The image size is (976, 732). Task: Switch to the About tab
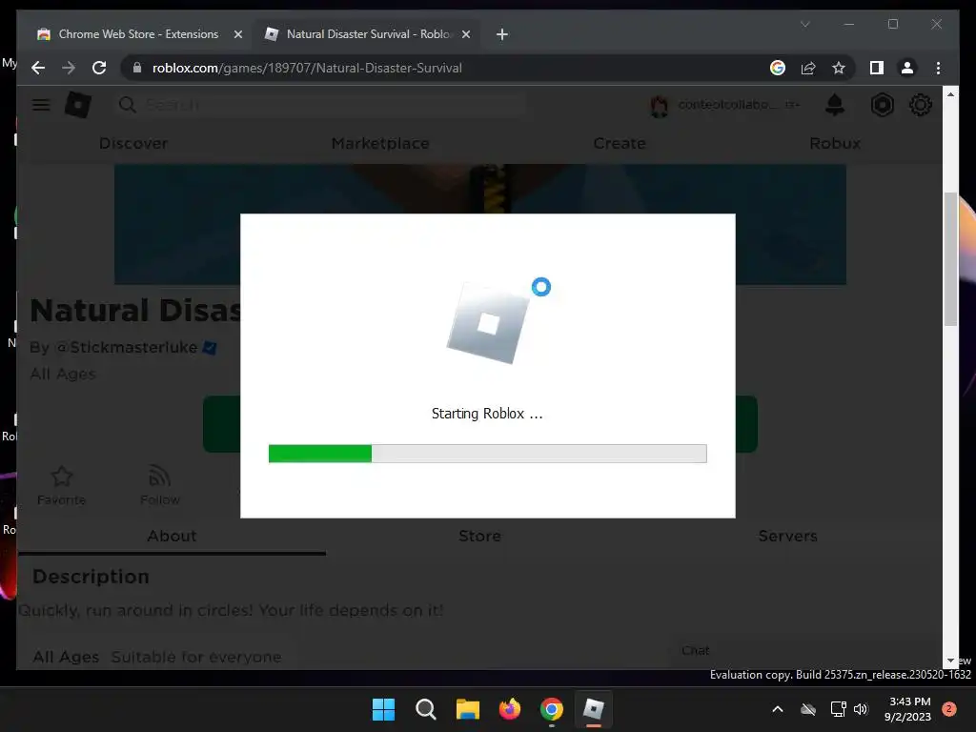pos(172,536)
